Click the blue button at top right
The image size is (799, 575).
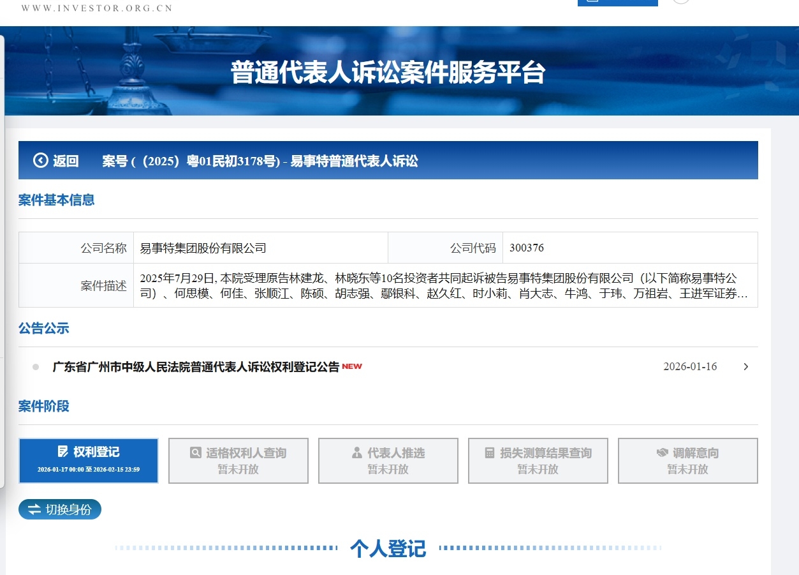pyautogui.click(x=617, y=3)
